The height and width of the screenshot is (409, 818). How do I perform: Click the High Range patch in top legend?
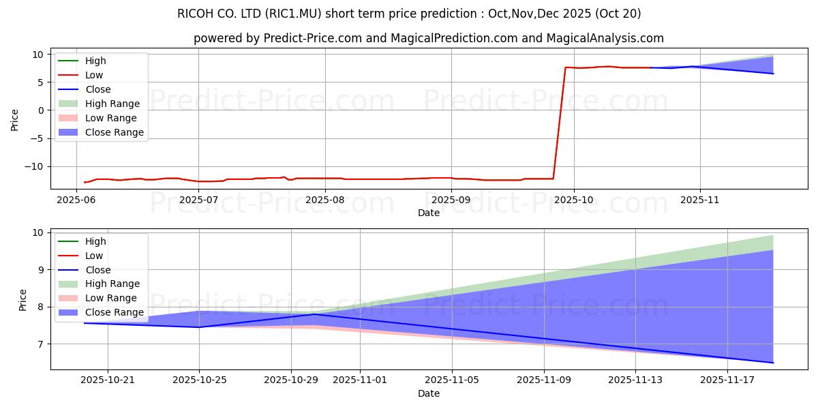70,104
